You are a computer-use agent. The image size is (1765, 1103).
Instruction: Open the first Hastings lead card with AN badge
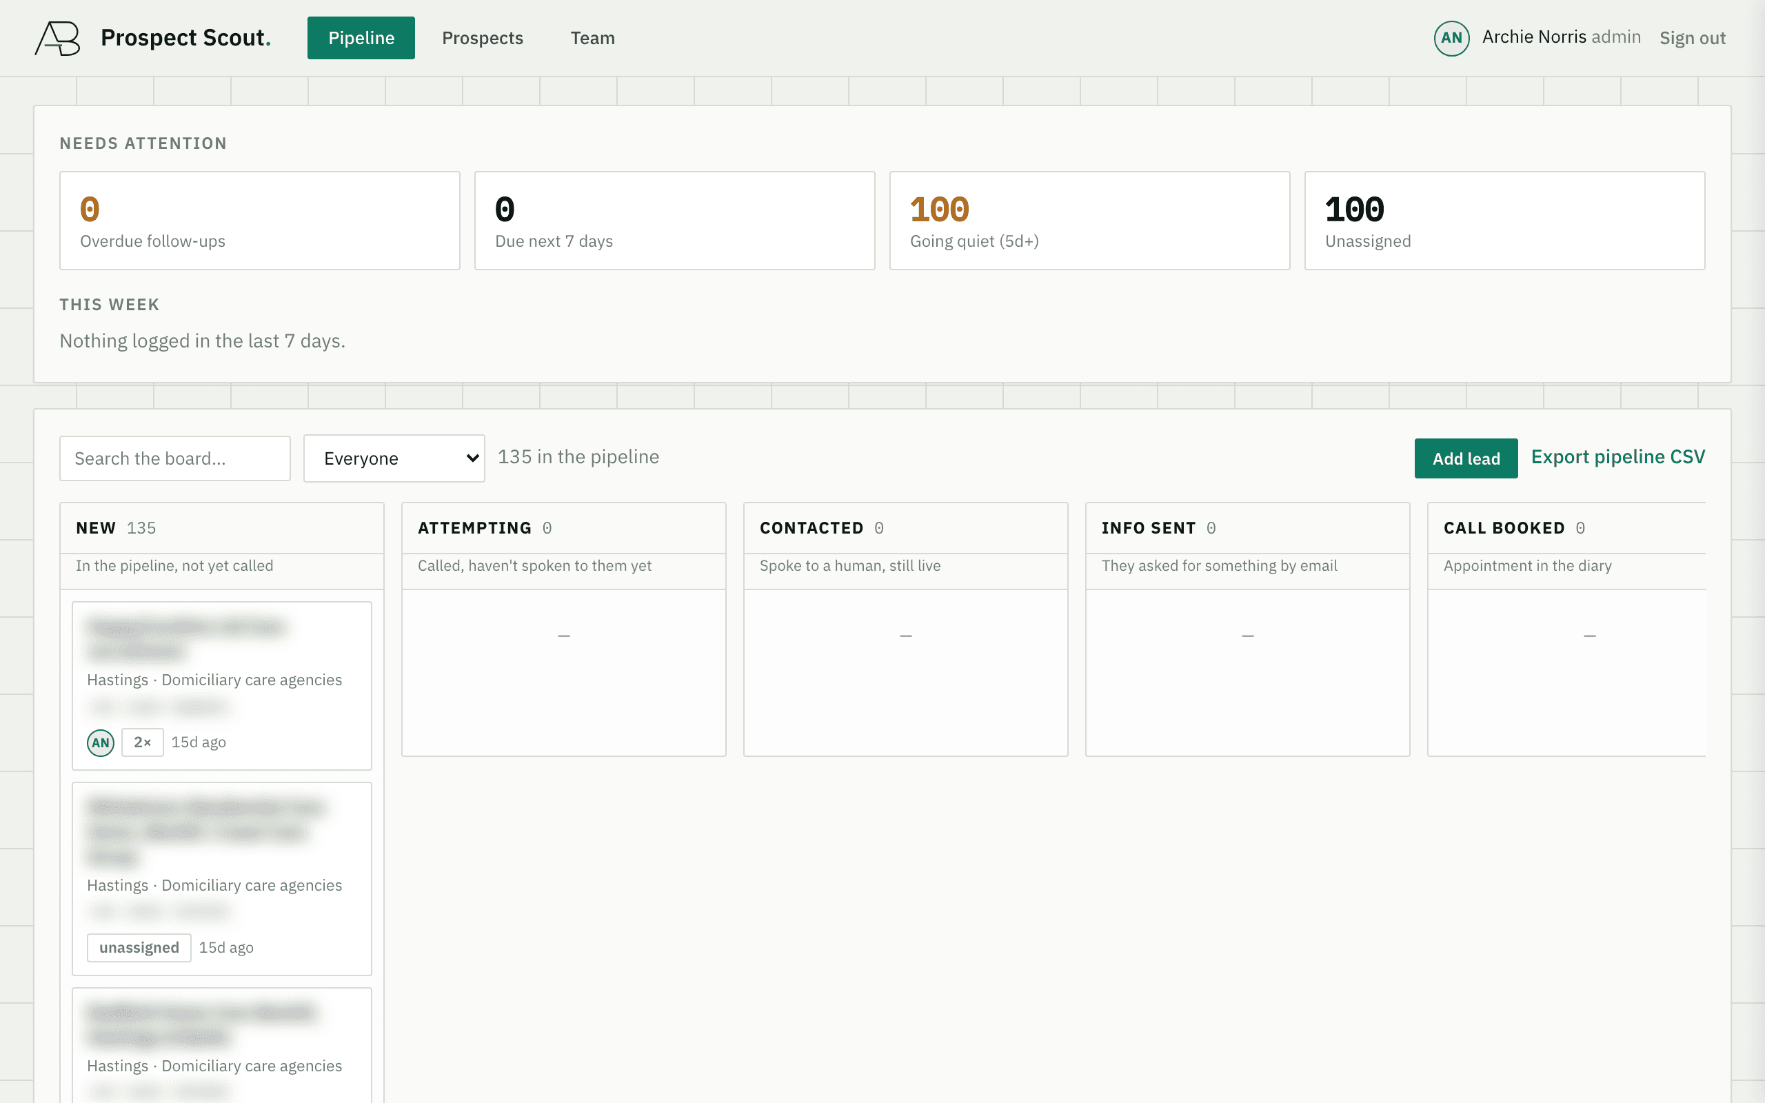[x=222, y=686]
